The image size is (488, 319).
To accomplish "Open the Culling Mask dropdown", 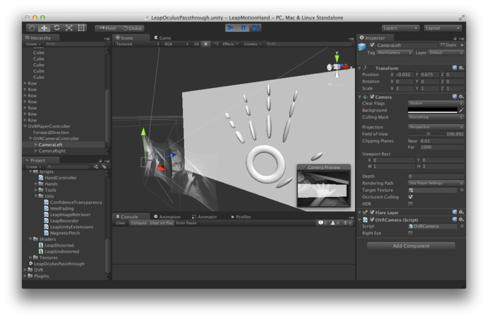I will (436, 117).
